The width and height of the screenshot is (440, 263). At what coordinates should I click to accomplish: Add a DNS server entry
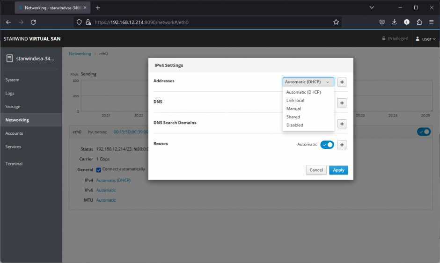[x=342, y=103]
